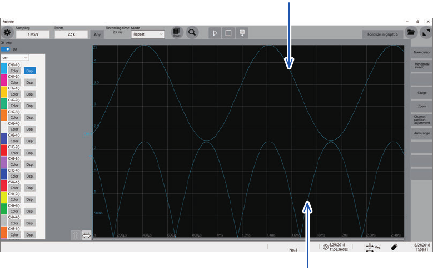Click the Color button for CH2-2
Screen dimensions: 433x271
tap(14, 106)
